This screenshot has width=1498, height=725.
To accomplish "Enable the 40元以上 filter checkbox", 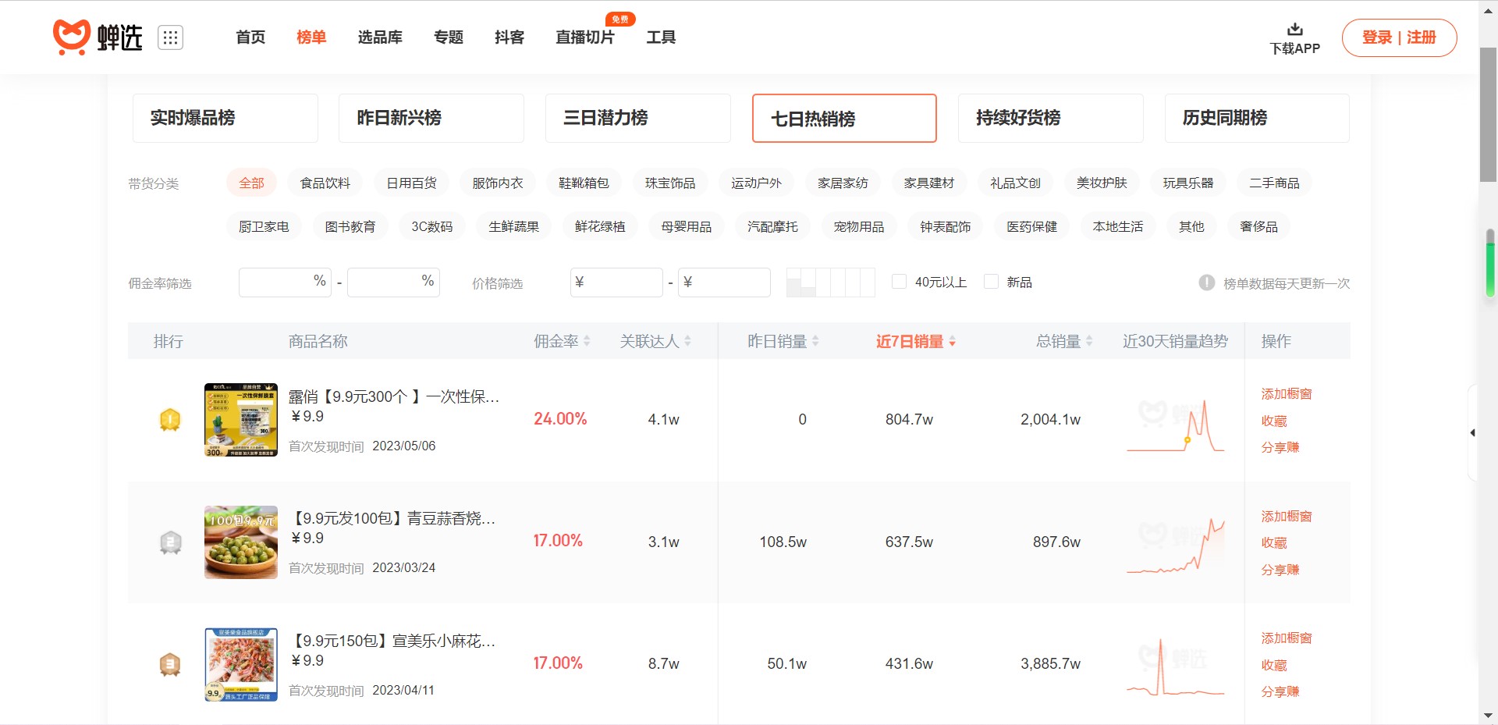I will (x=899, y=282).
